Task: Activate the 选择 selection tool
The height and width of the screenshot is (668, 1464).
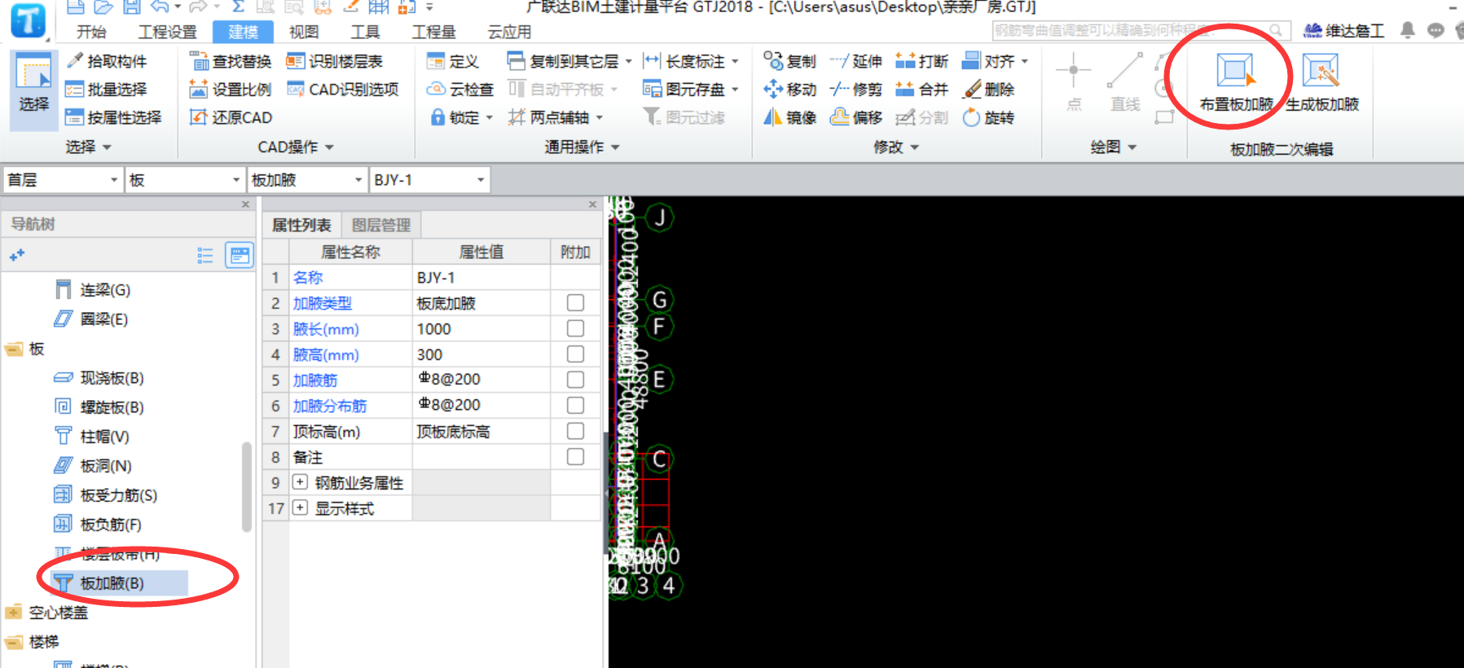Action: click(34, 90)
